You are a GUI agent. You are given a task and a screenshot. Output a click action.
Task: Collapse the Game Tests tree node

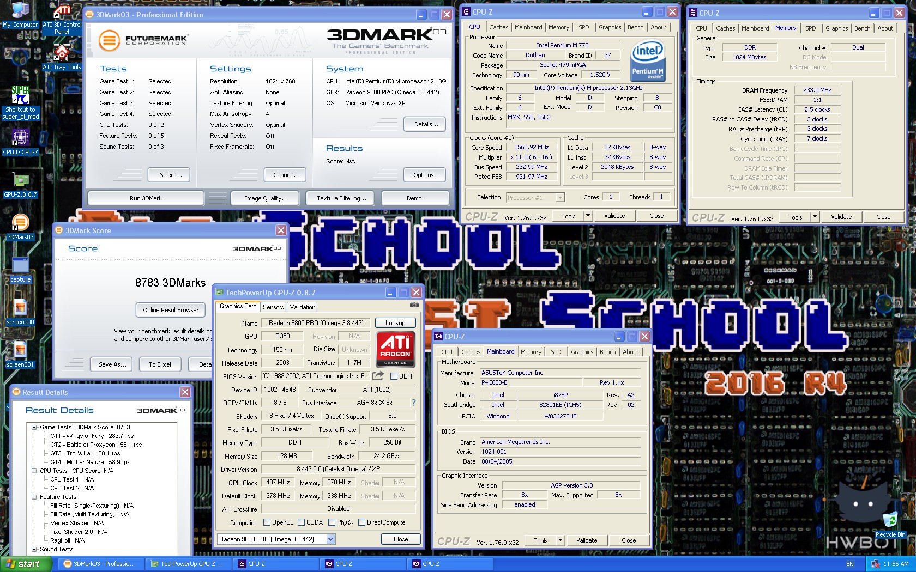click(x=34, y=427)
